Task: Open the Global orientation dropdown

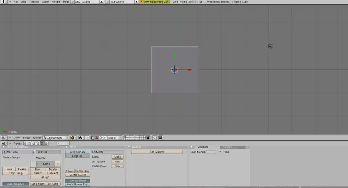Action: (x=115, y=138)
